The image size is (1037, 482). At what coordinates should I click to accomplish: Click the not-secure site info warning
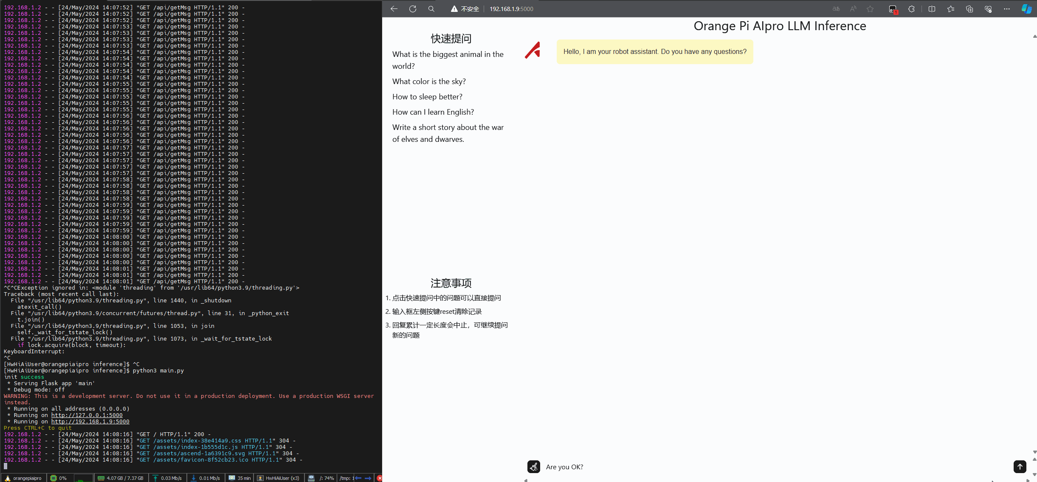tap(465, 9)
